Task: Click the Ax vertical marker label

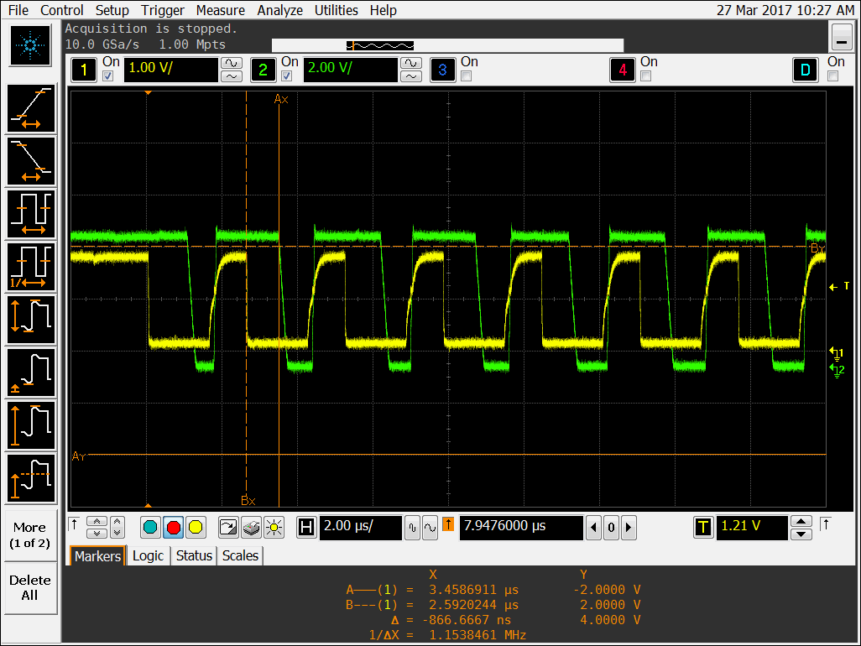Action: pos(281,99)
